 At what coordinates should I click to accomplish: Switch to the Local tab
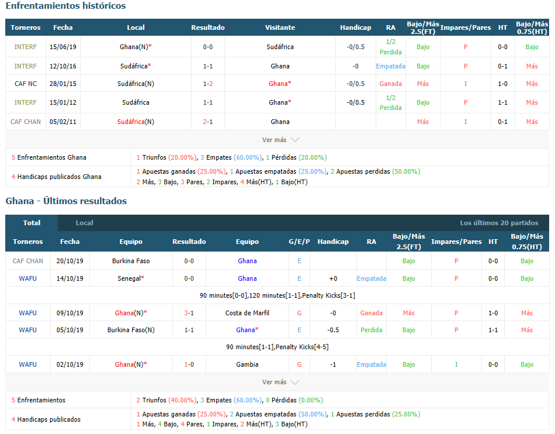coord(84,223)
